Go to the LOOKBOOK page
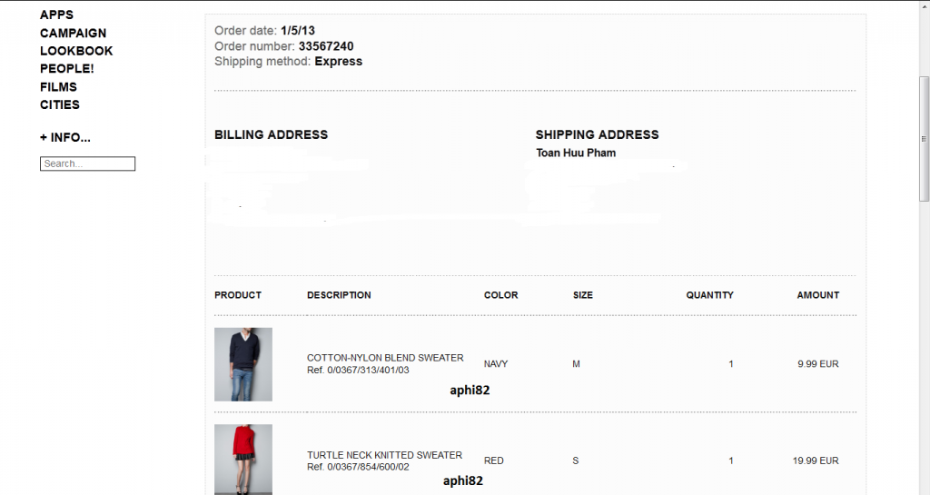Image resolution: width=930 pixels, height=495 pixels. click(76, 51)
